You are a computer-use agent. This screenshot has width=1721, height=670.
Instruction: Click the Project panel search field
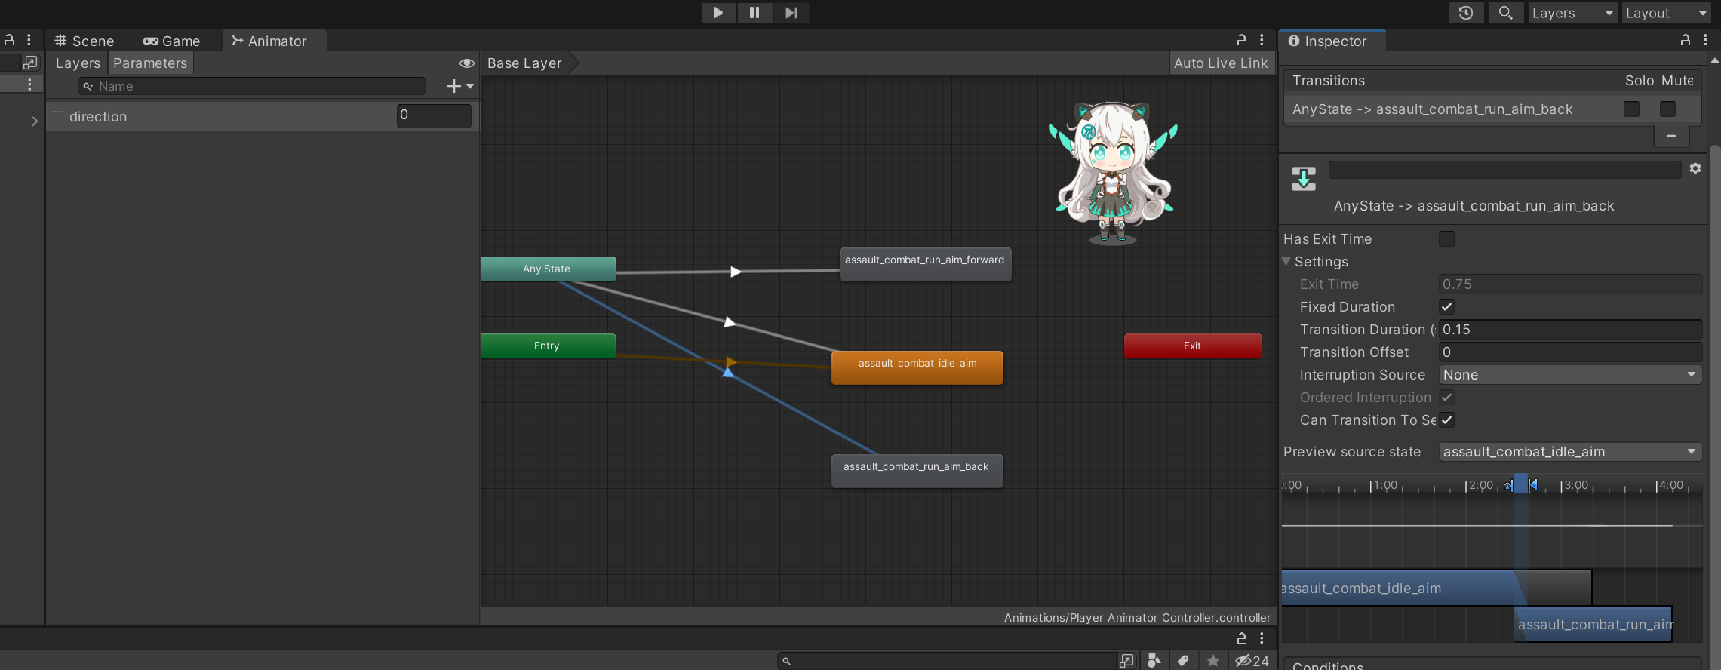click(948, 661)
